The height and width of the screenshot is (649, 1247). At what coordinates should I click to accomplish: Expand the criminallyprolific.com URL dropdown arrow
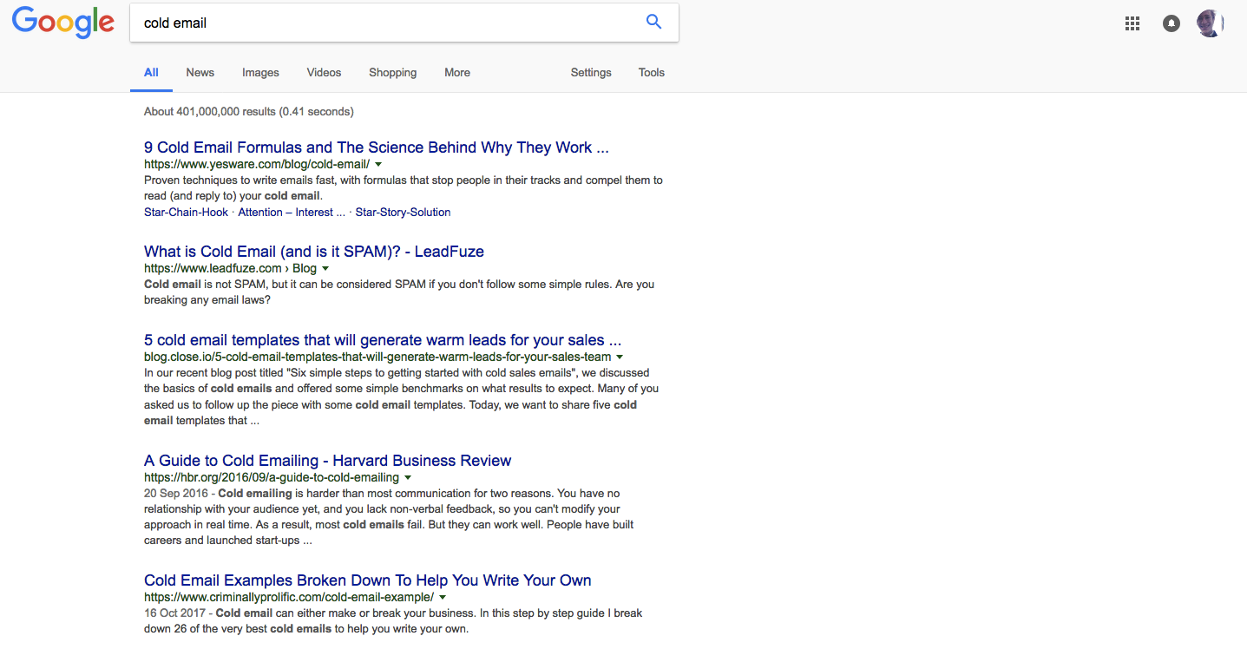pos(443,597)
